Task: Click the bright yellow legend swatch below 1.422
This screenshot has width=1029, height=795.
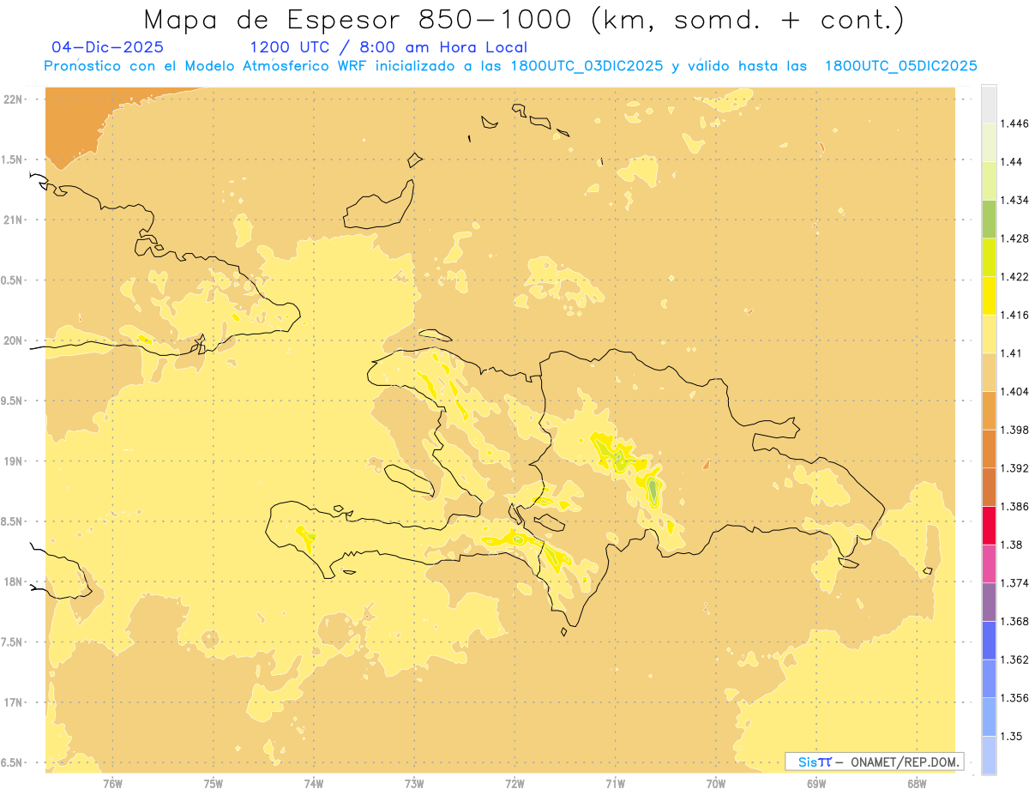Action: click(989, 296)
